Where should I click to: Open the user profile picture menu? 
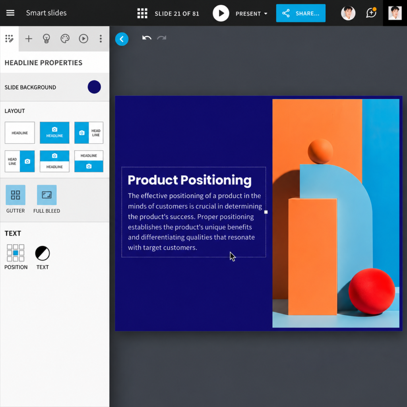pos(395,13)
